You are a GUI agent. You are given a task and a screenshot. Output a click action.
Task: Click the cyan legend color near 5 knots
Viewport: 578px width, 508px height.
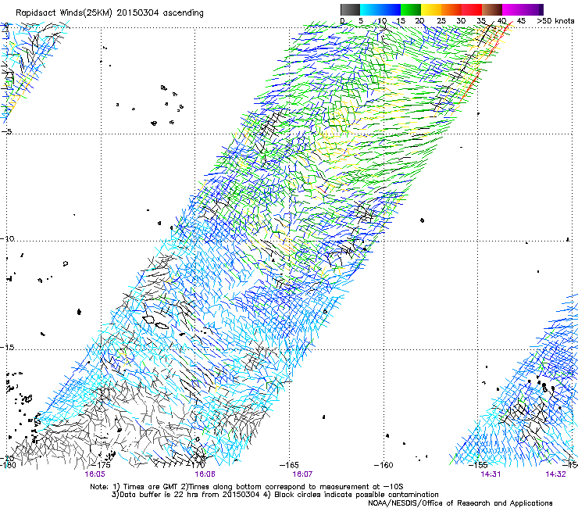[370, 9]
